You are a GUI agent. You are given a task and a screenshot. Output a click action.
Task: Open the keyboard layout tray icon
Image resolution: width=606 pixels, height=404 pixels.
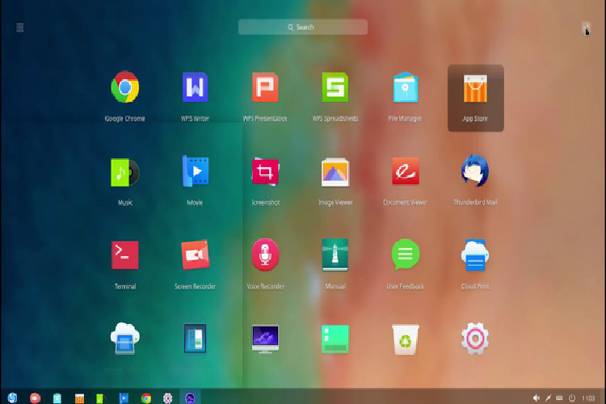pos(559,398)
